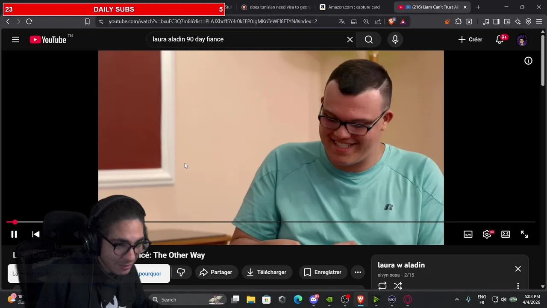Open OBS Studio from taskbar
547x308 pixels.
click(x=345, y=299)
